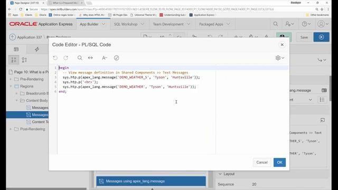Screen dimensions: 338x190
Task: Select Group by component type icon
Action: (x=24, y=60)
